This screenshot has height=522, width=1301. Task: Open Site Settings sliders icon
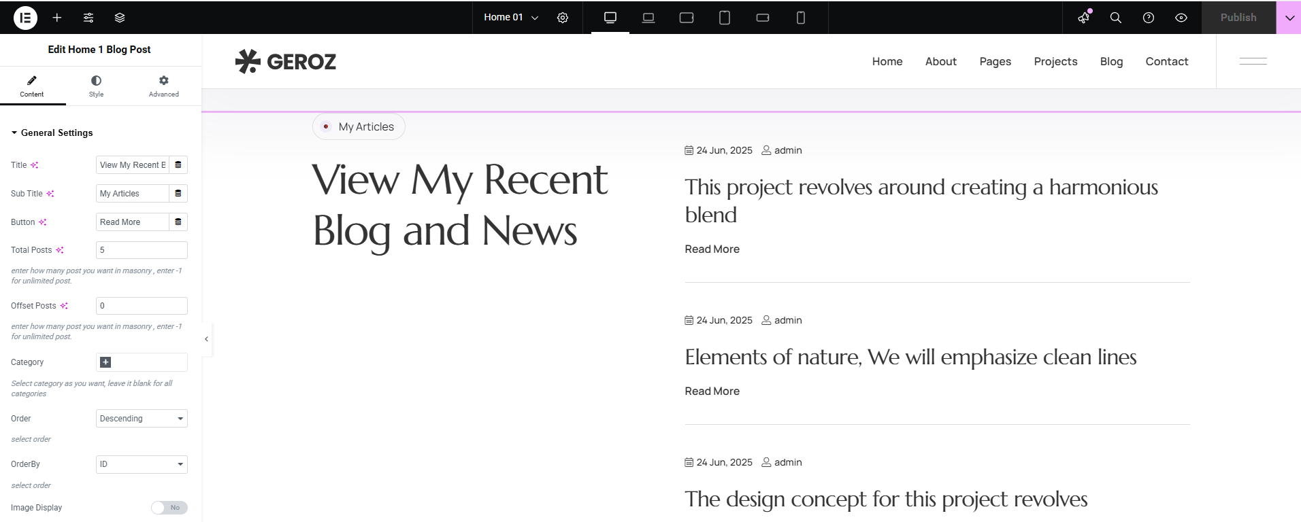point(88,18)
